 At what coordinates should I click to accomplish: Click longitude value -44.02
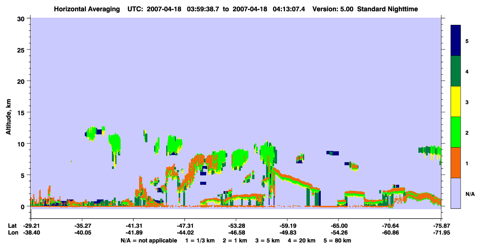(184, 233)
